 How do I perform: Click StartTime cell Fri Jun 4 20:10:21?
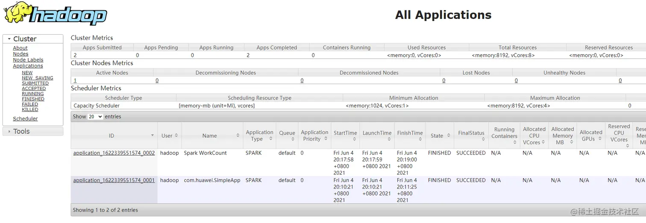pos(345,190)
